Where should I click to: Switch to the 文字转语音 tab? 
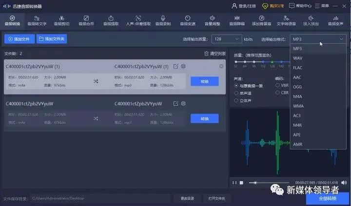click(x=286, y=20)
